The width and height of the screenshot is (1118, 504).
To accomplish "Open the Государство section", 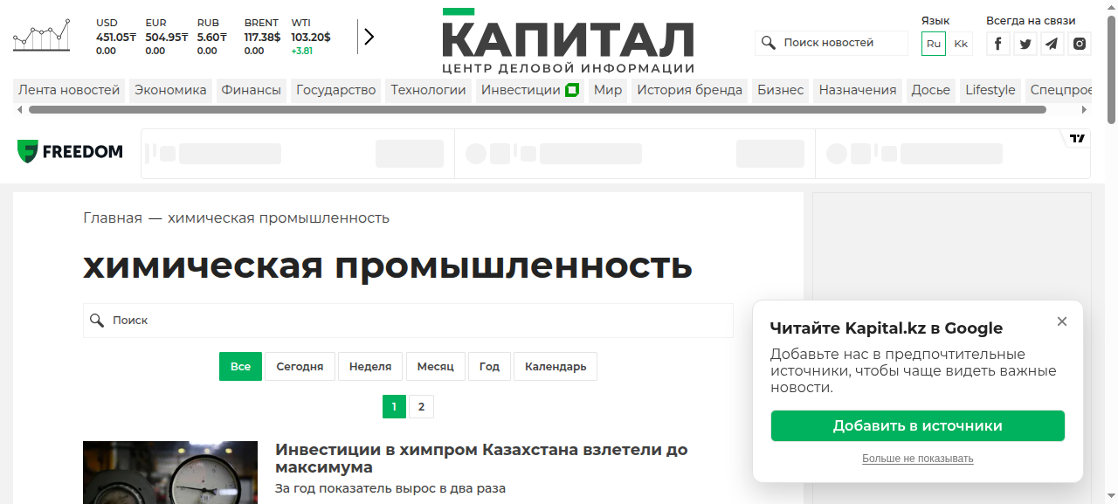I will (336, 90).
